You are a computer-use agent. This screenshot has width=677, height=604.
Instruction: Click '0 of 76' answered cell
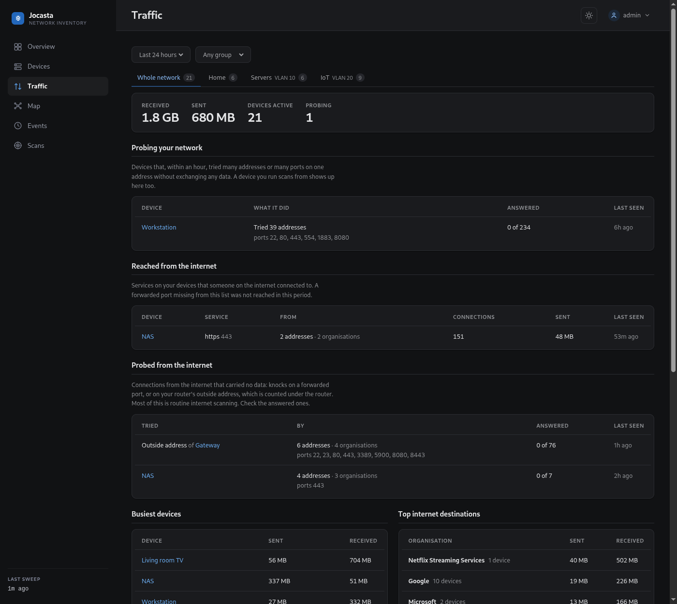click(546, 446)
